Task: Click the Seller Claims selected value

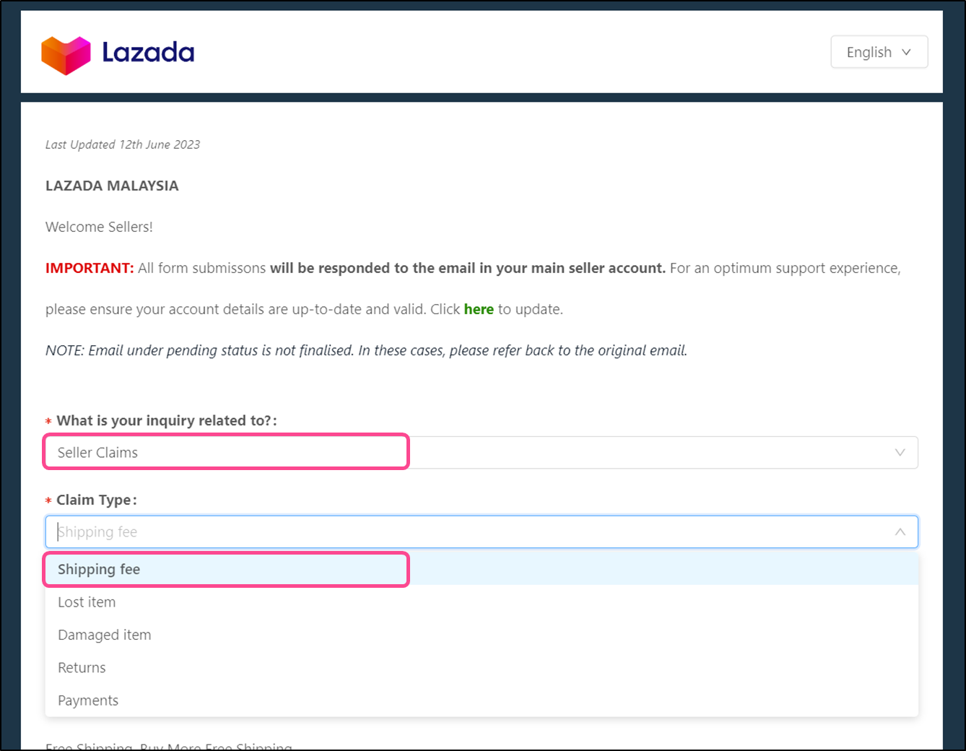Action: [x=97, y=452]
